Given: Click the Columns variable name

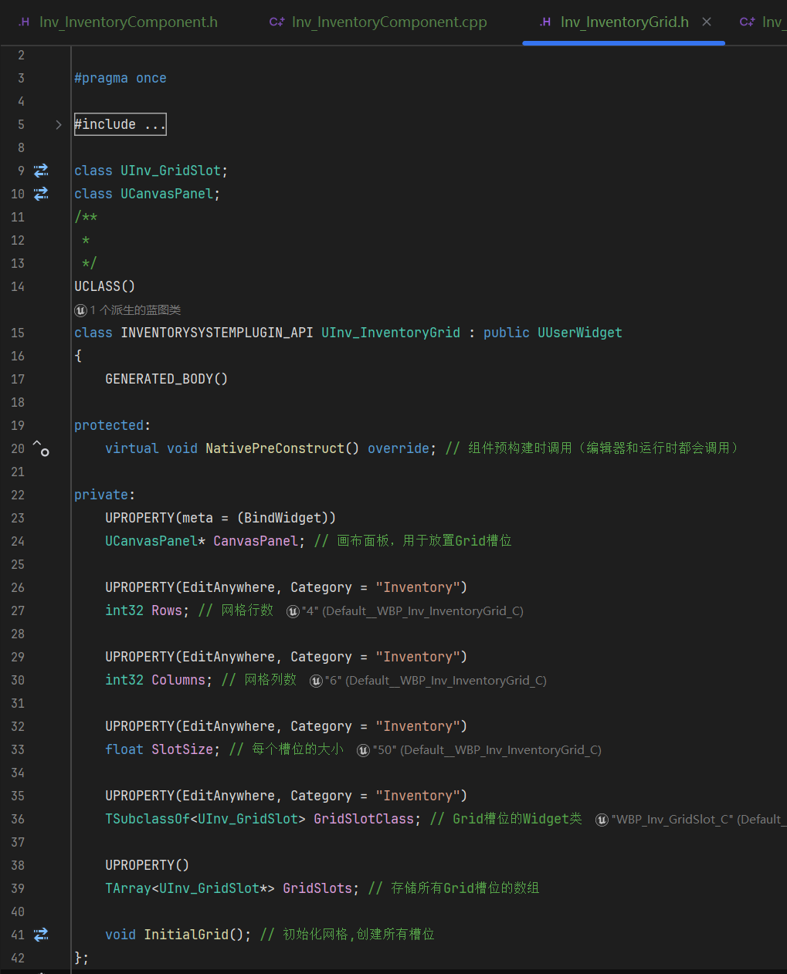Looking at the screenshot, I should (178, 680).
